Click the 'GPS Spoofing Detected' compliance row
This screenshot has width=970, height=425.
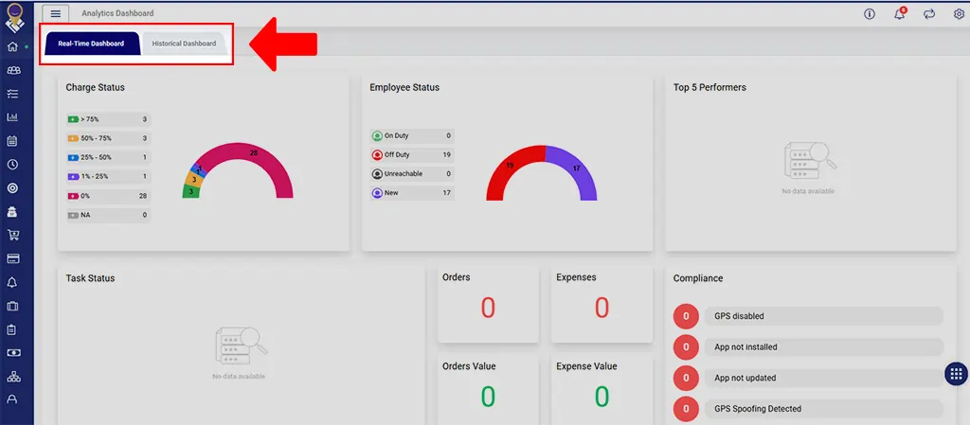tap(824, 409)
